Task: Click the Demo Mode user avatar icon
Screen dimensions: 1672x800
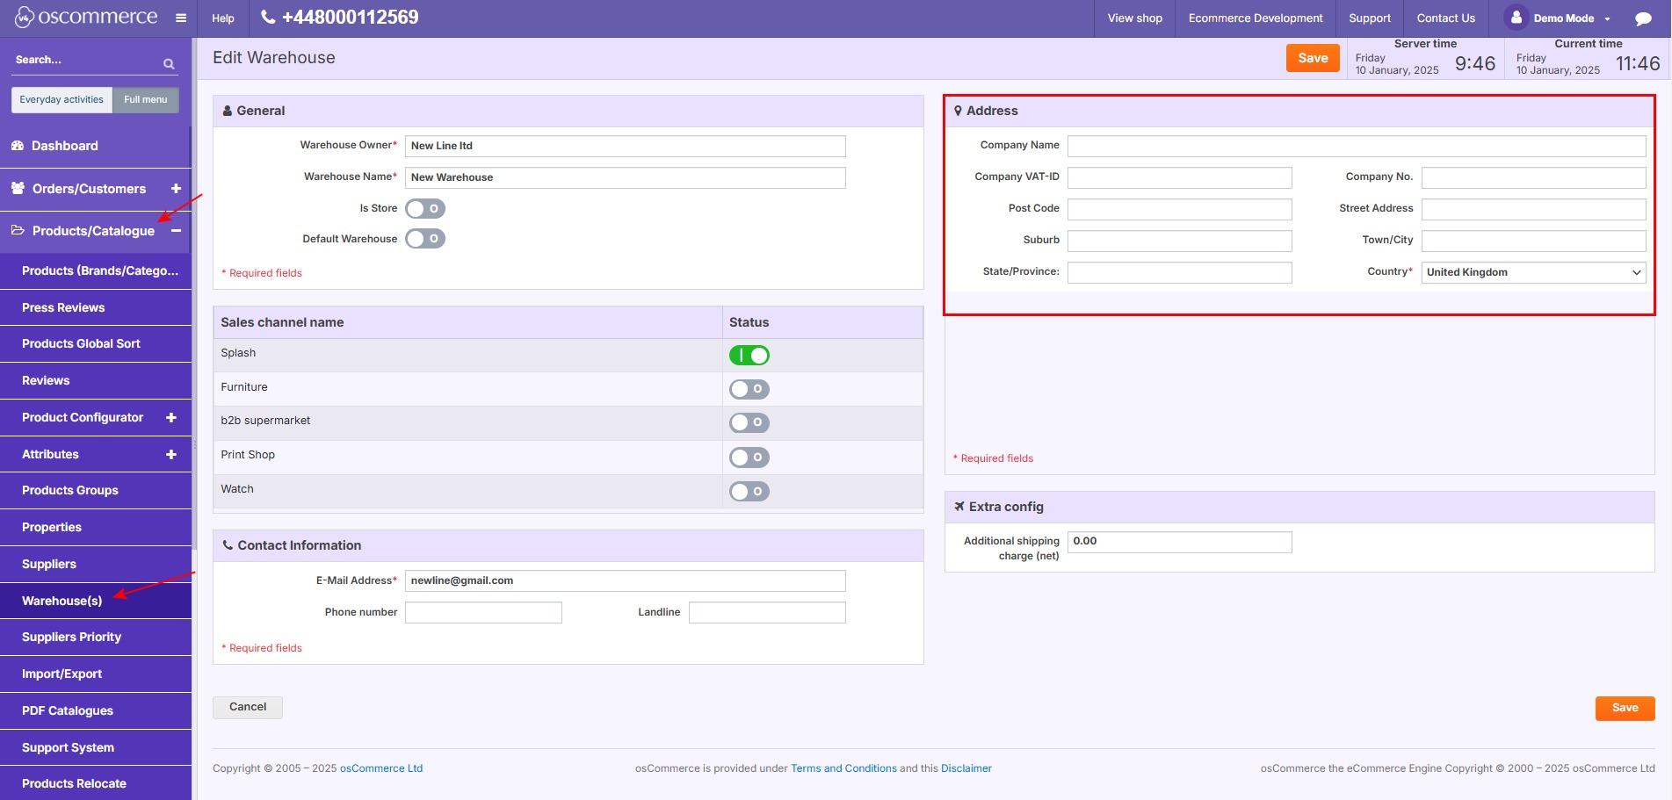Action: (x=1516, y=18)
